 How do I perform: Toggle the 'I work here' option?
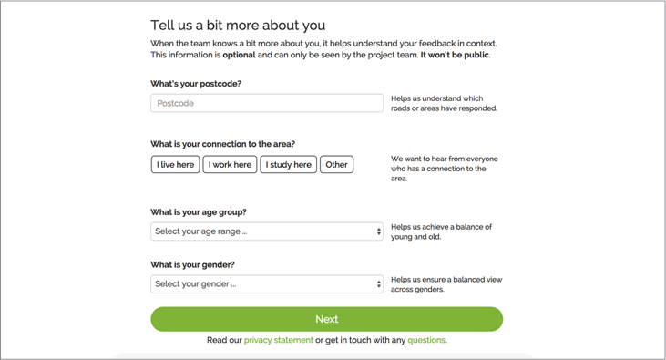click(230, 164)
